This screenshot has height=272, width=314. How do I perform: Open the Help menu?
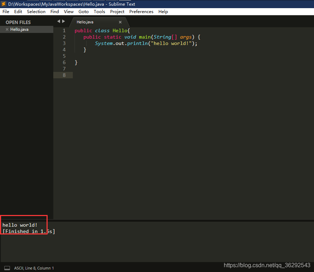click(163, 11)
